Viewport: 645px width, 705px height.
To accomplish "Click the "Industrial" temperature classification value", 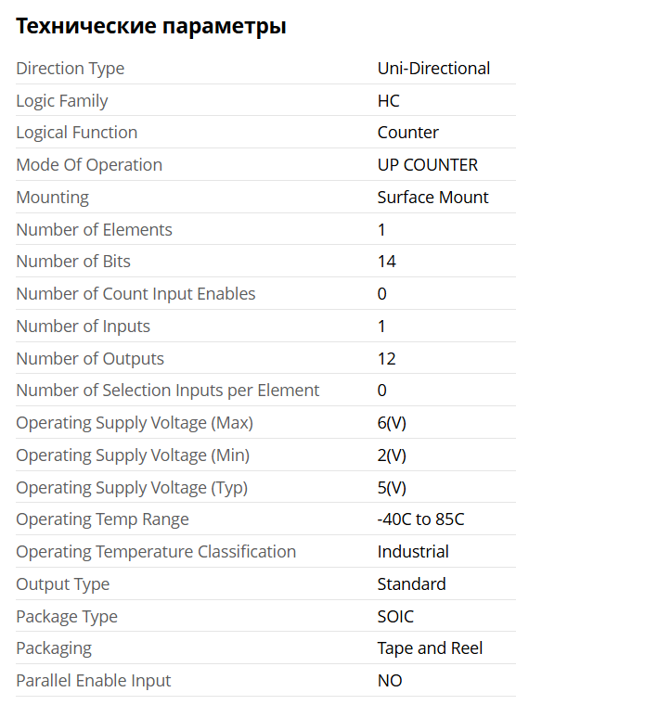I will (x=412, y=552).
